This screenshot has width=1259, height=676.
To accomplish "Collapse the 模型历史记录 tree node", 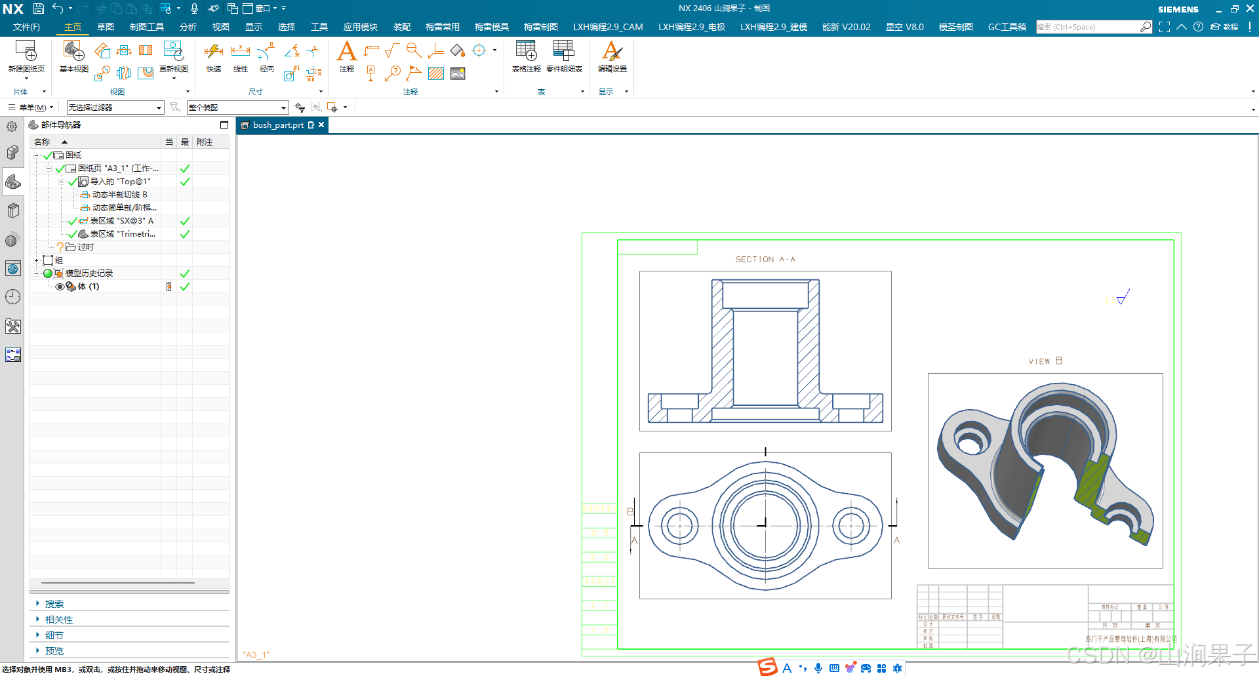I will [x=37, y=273].
